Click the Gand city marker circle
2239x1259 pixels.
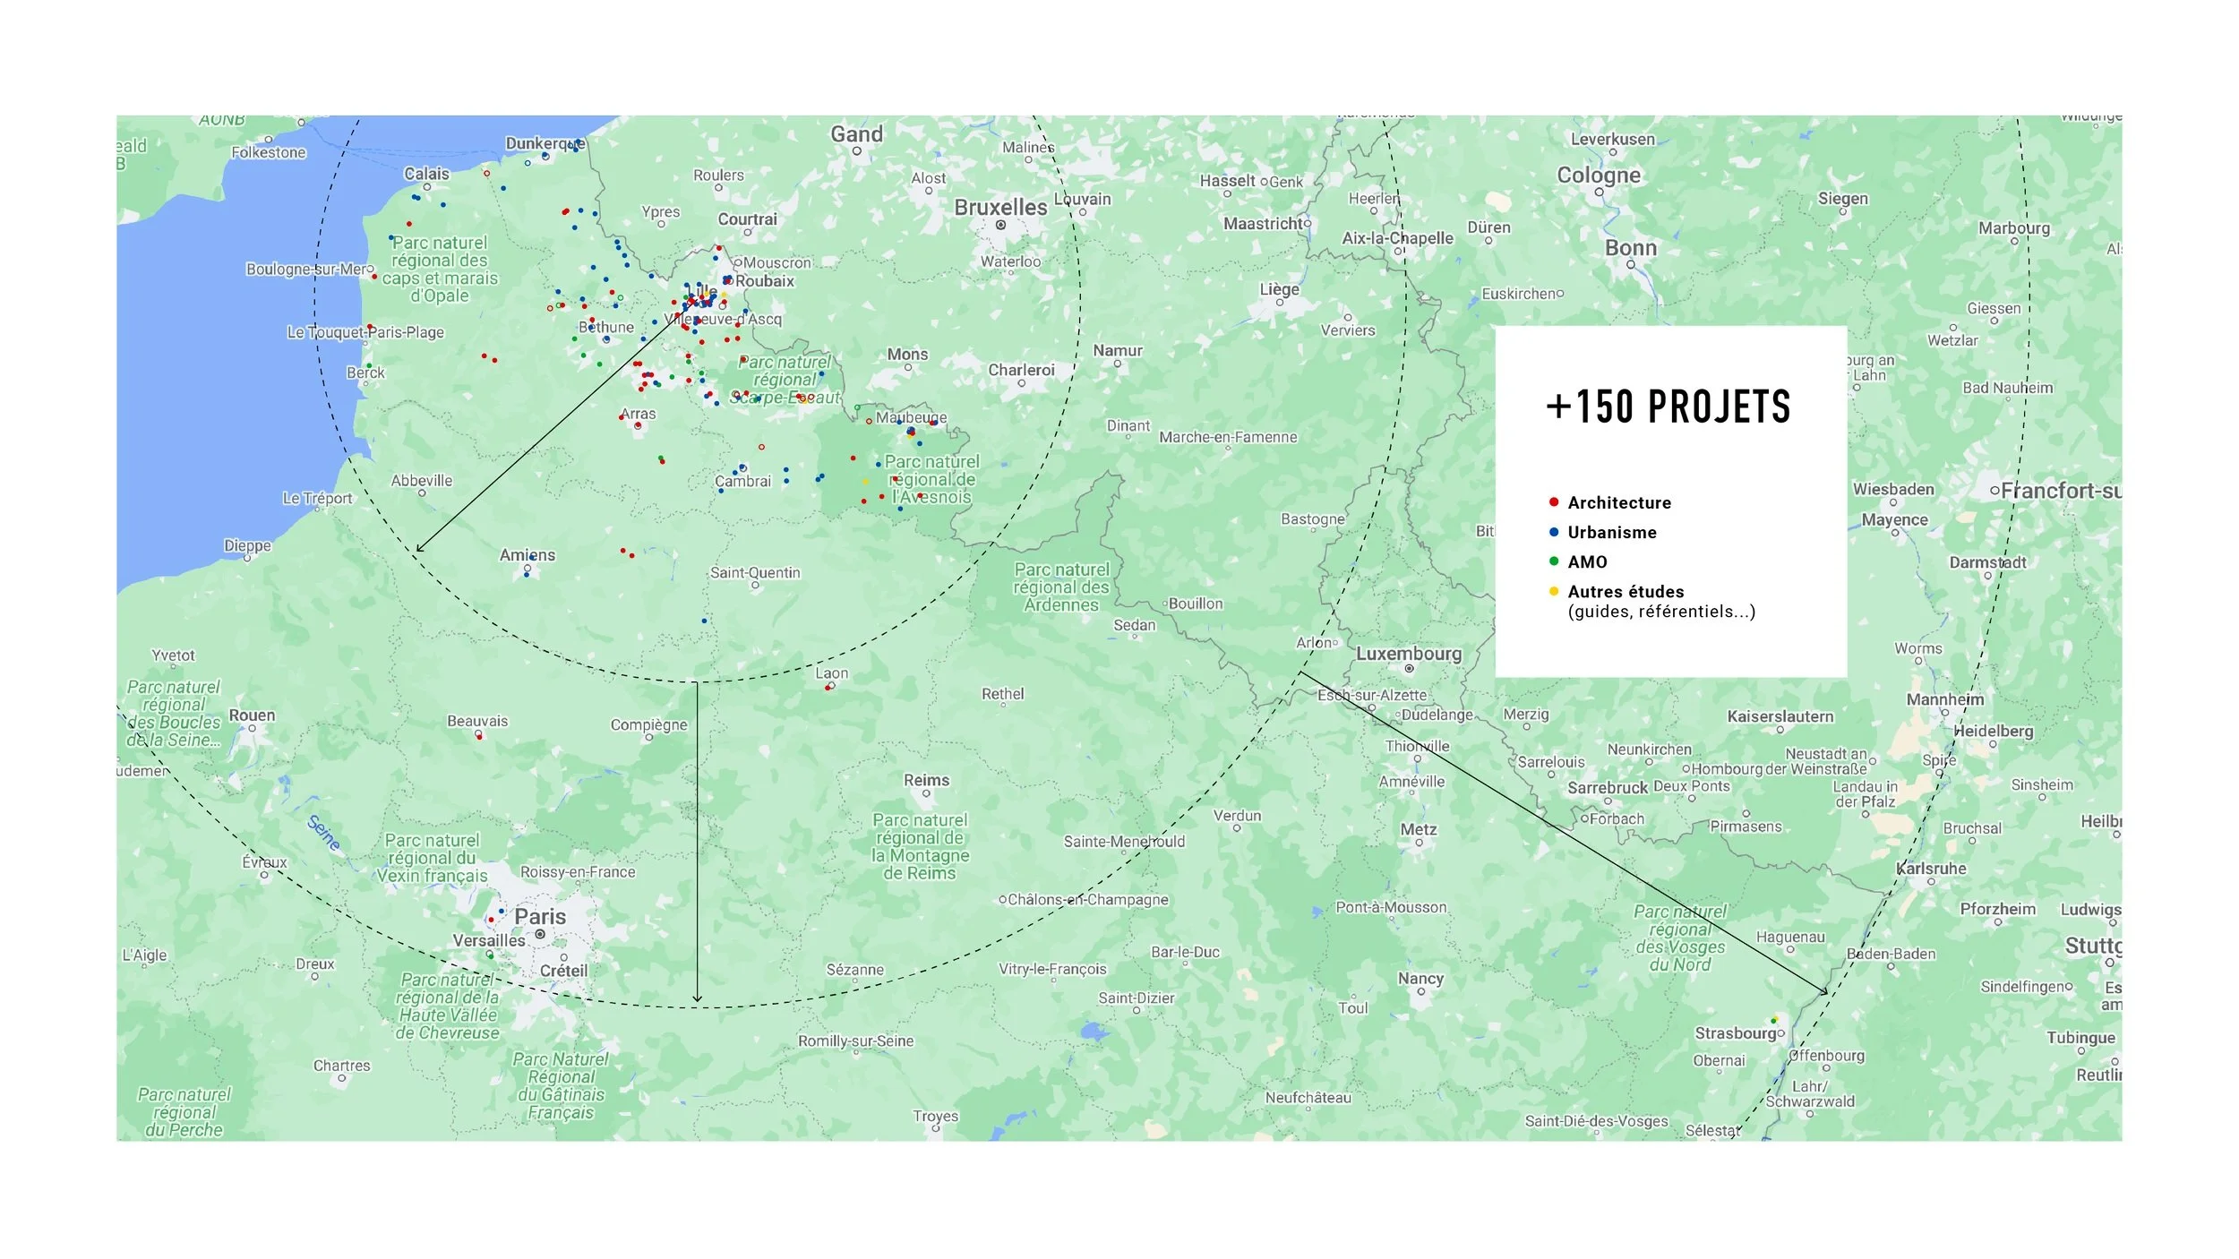[856, 151]
